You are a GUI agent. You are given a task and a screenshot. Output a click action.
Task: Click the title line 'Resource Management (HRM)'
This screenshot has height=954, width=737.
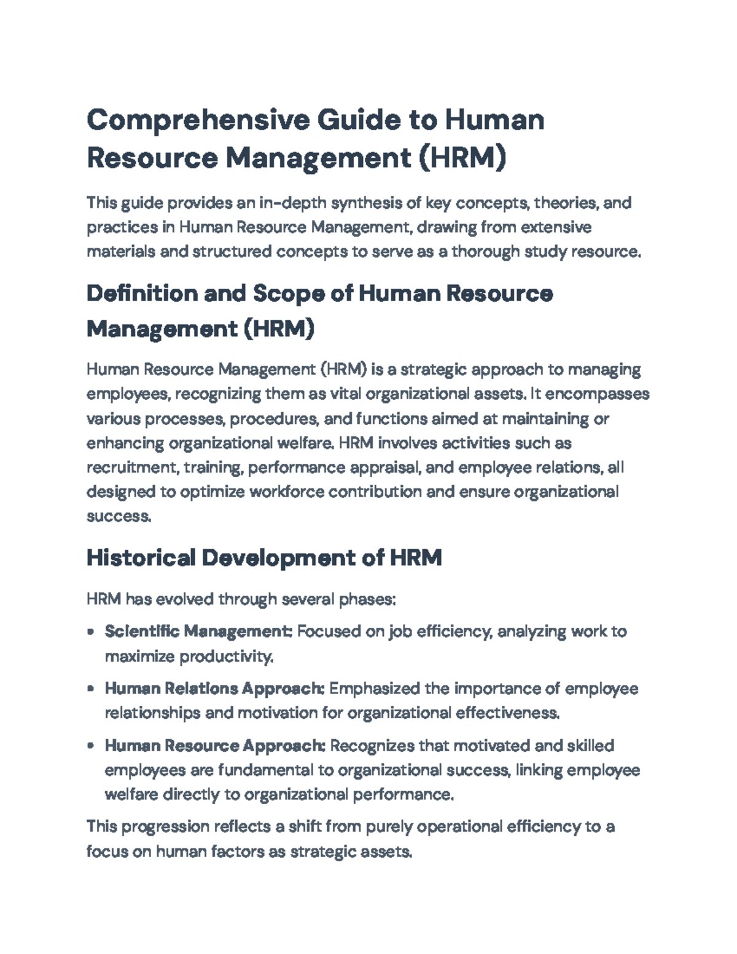coord(297,158)
